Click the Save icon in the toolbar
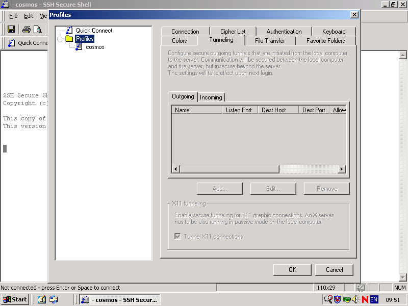 point(11,30)
